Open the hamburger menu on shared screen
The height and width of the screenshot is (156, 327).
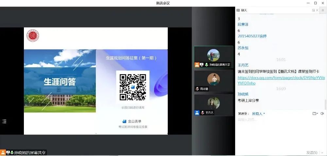[4, 122]
